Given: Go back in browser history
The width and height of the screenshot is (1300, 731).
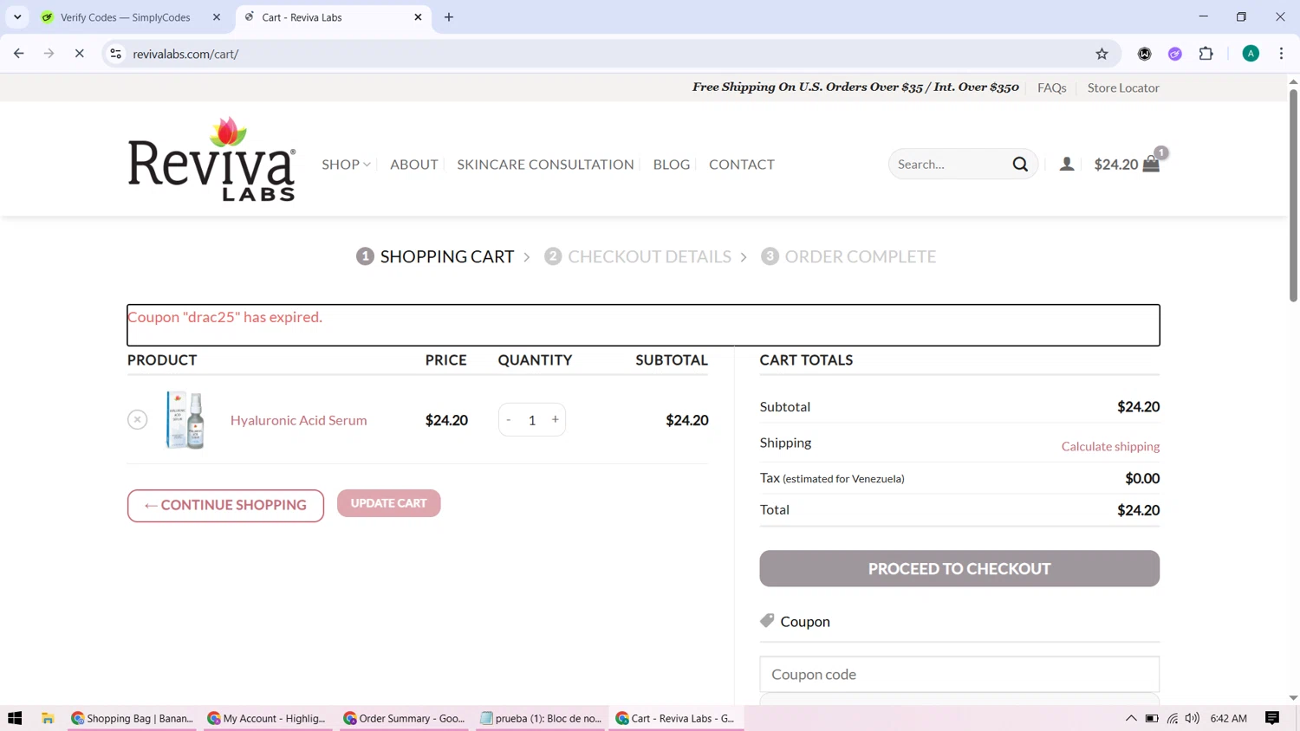Looking at the screenshot, I should [x=19, y=54].
